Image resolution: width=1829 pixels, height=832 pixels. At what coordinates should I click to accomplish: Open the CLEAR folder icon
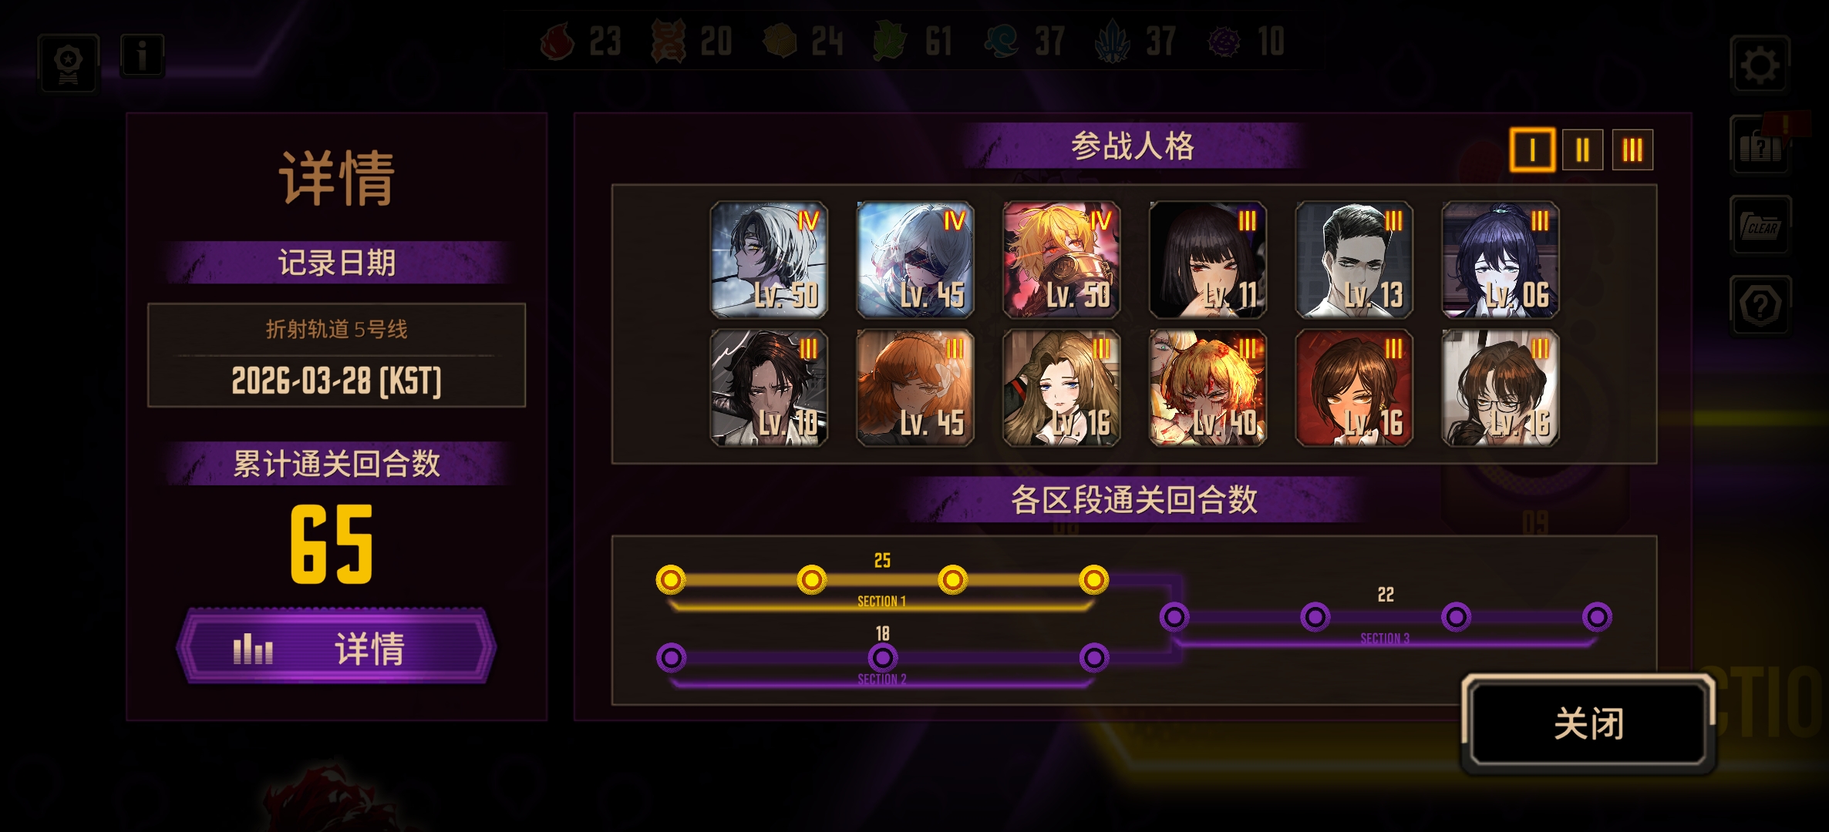tap(1760, 226)
